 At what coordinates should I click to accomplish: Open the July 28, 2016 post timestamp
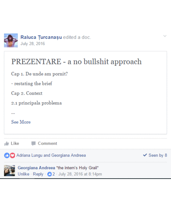coord(33,44)
